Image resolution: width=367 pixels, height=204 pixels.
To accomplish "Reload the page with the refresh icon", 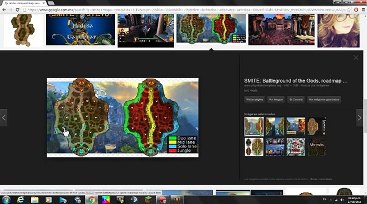I will [17, 10].
